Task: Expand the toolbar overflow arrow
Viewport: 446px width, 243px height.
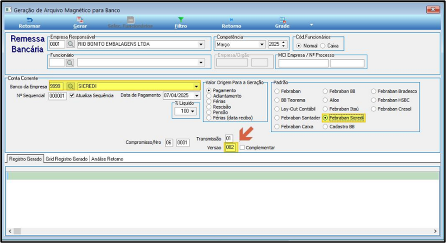Action: [x=311, y=25]
